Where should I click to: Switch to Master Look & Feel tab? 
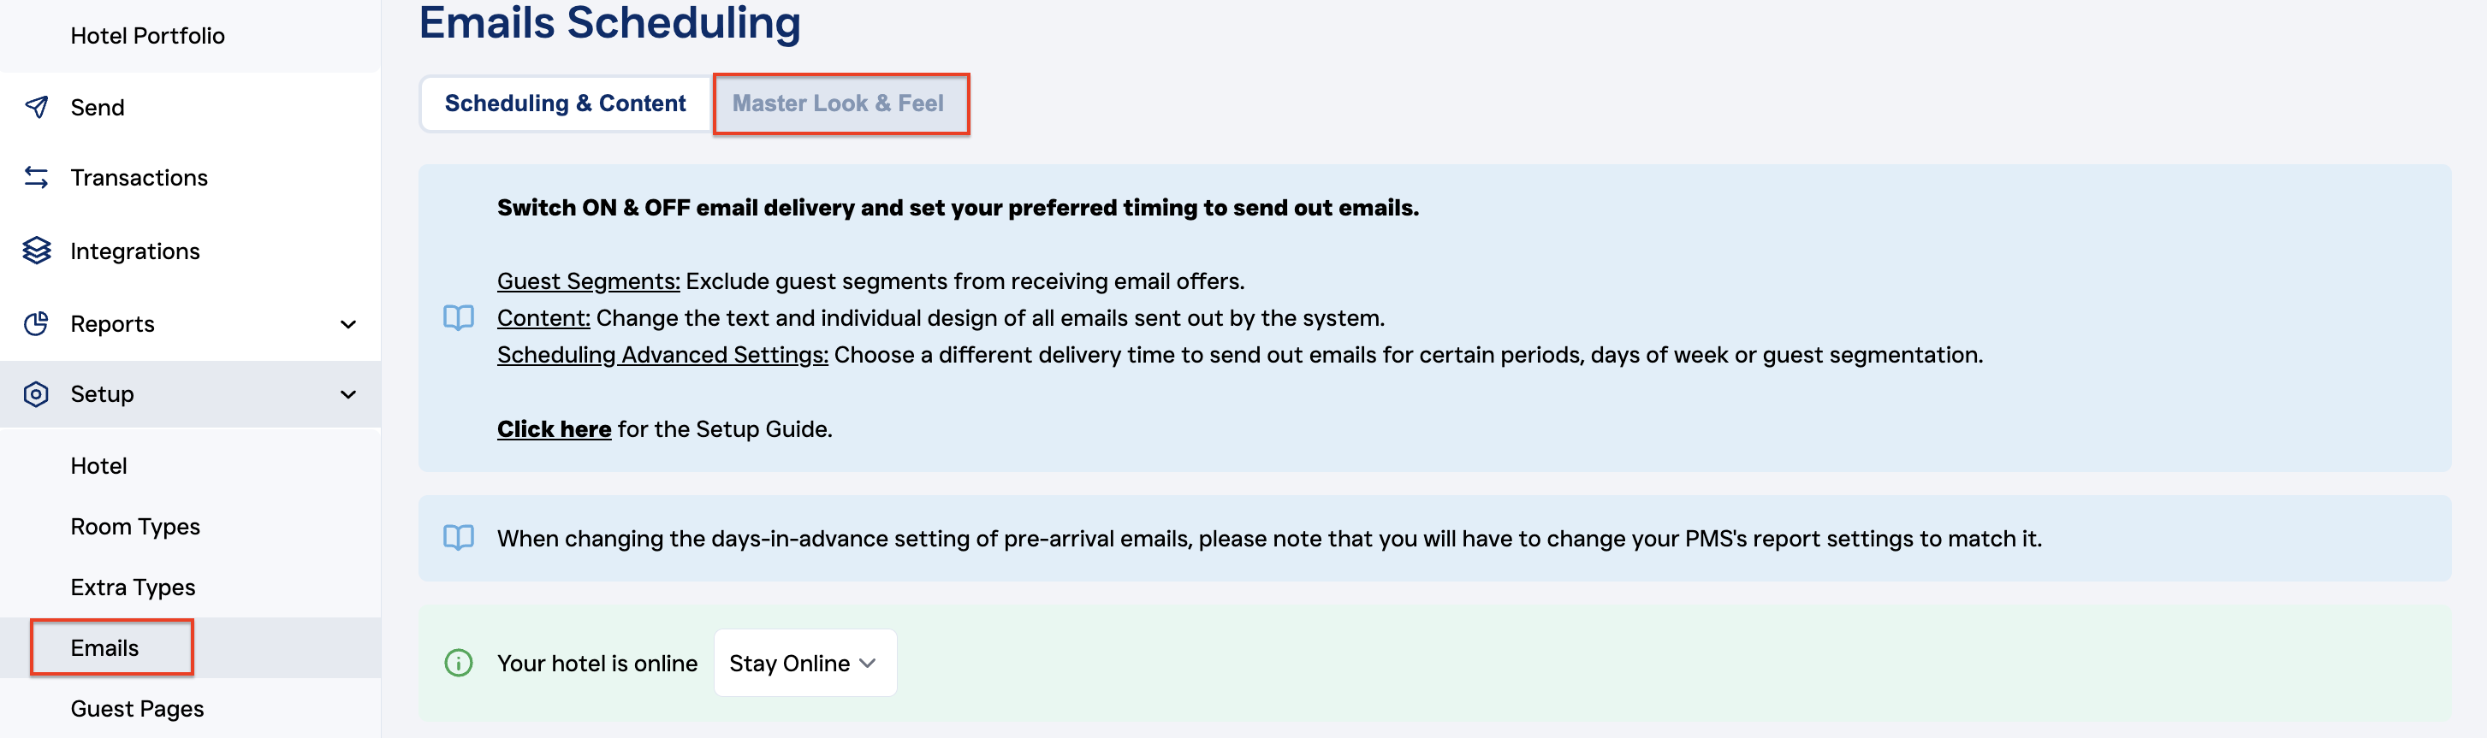838,103
